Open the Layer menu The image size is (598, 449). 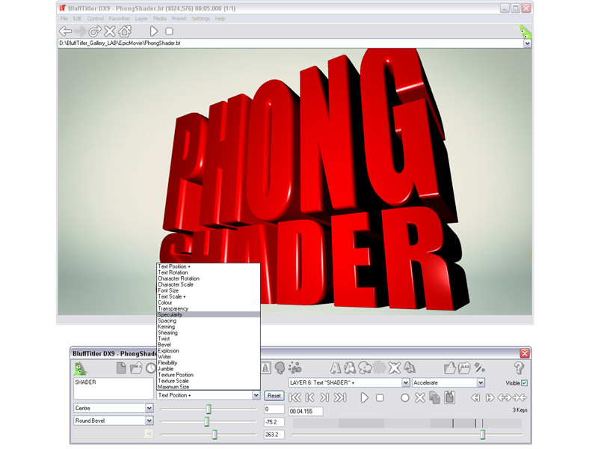click(x=141, y=18)
